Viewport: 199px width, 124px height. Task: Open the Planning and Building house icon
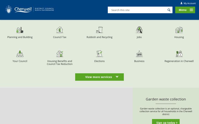(x=20, y=30)
